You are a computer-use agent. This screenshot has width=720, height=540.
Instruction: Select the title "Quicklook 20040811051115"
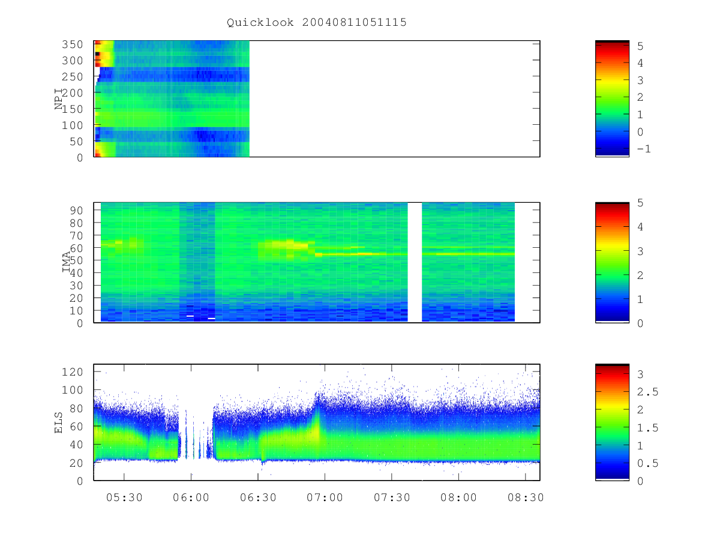pos(317,22)
